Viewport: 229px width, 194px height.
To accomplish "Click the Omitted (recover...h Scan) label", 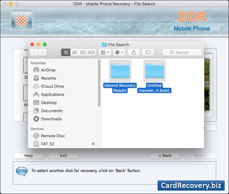I will coord(154,88).
